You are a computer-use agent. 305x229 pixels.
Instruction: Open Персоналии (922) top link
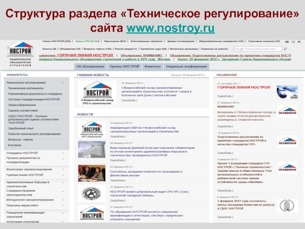(x=115, y=41)
